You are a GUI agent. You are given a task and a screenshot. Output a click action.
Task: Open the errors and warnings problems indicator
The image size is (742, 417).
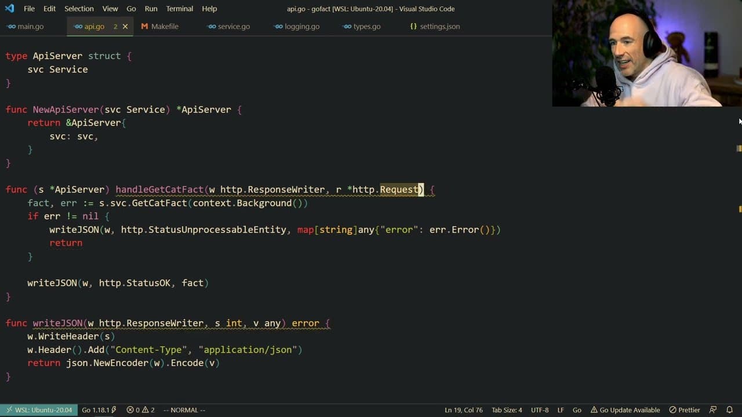(x=140, y=410)
